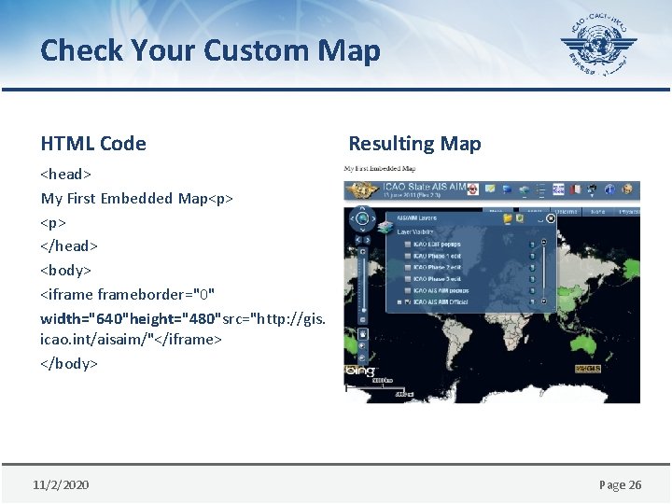Image resolution: width=672 pixels, height=504 pixels.
Task: Toggle the ICAO EDIT popups layer checkbox
Action: click(408, 245)
